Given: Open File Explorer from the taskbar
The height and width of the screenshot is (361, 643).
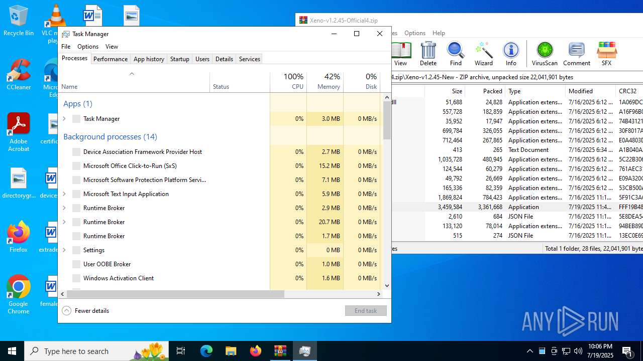Looking at the screenshot, I should click(231, 351).
